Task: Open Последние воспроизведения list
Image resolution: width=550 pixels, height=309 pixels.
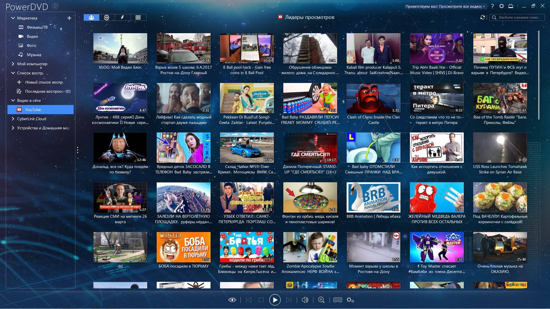Action: coord(44,91)
